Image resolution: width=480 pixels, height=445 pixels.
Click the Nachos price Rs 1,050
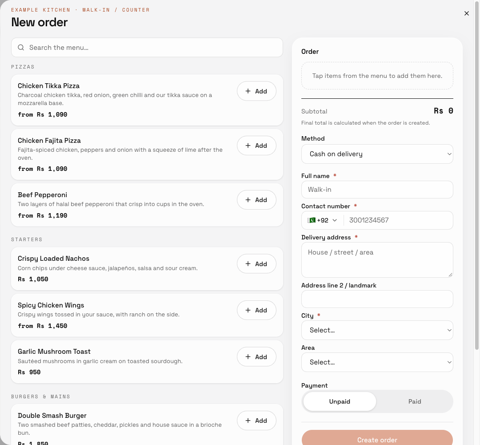point(33,279)
